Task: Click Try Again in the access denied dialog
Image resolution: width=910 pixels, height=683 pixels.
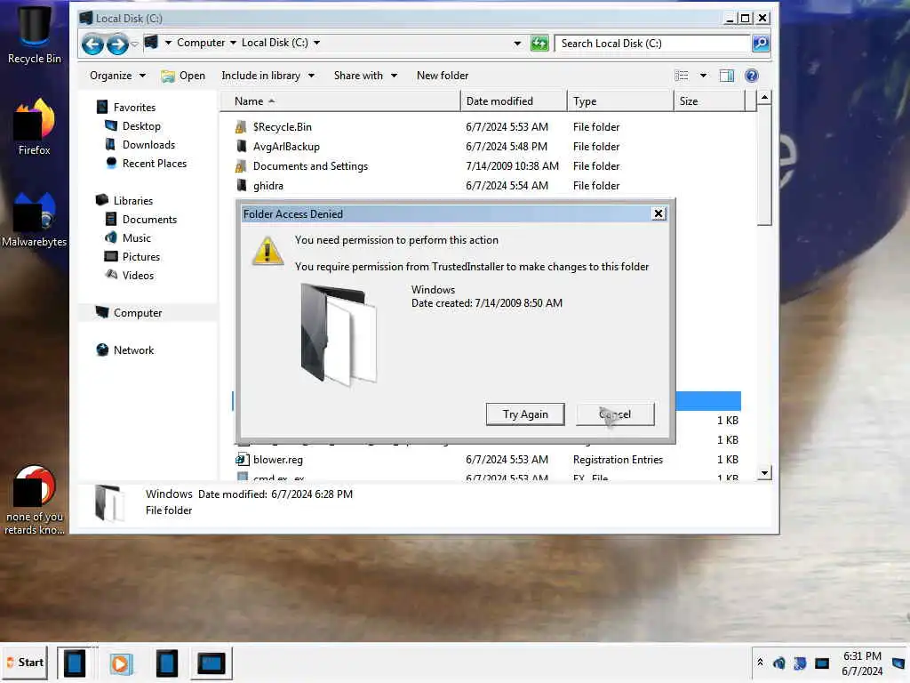Action: [x=525, y=414]
